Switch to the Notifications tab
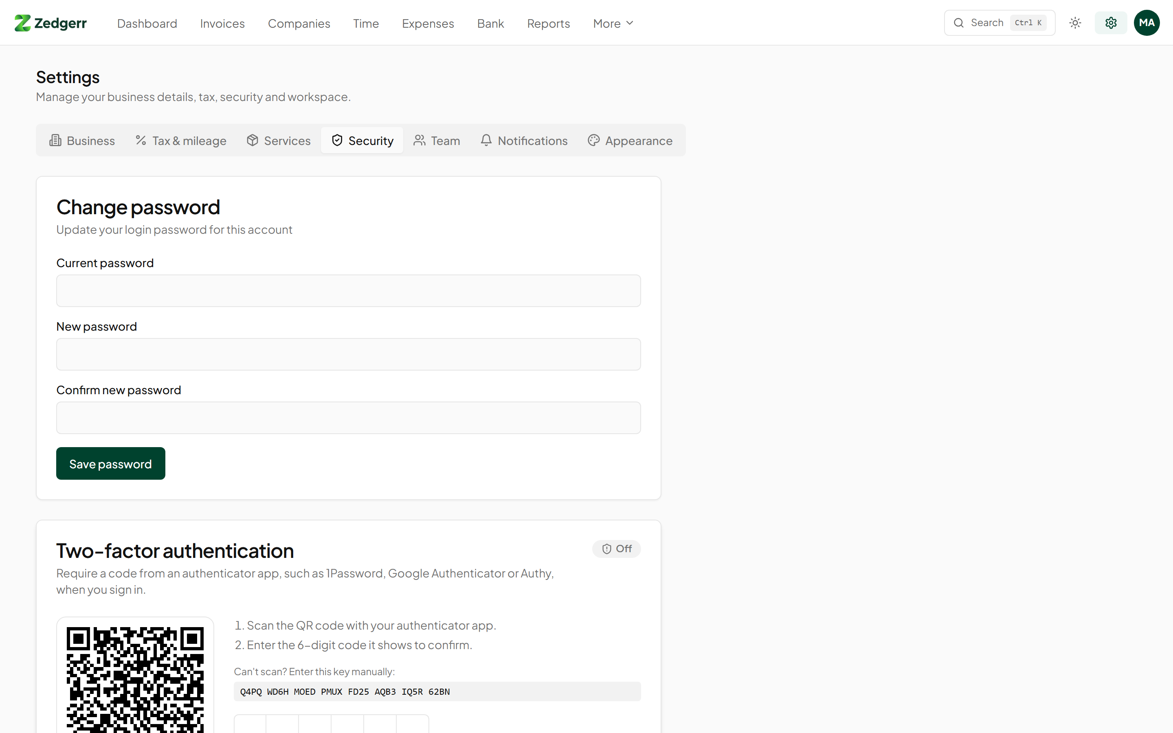 (524, 140)
